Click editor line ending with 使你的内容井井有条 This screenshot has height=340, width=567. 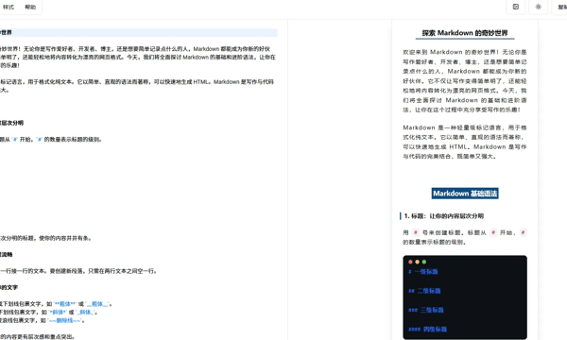pyautogui.click(x=45, y=238)
